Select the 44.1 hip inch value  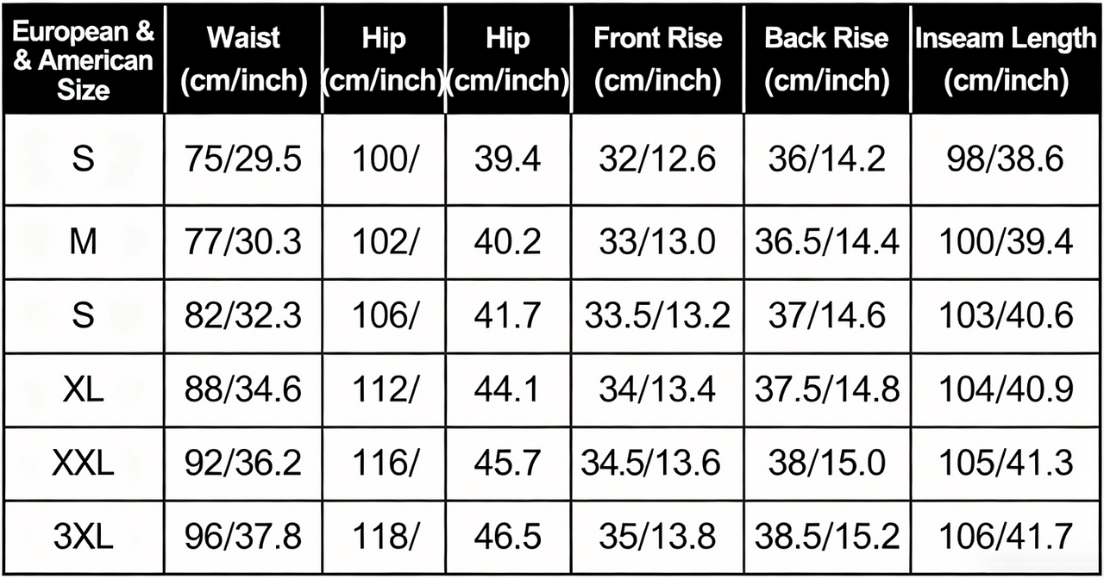(507, 390)
